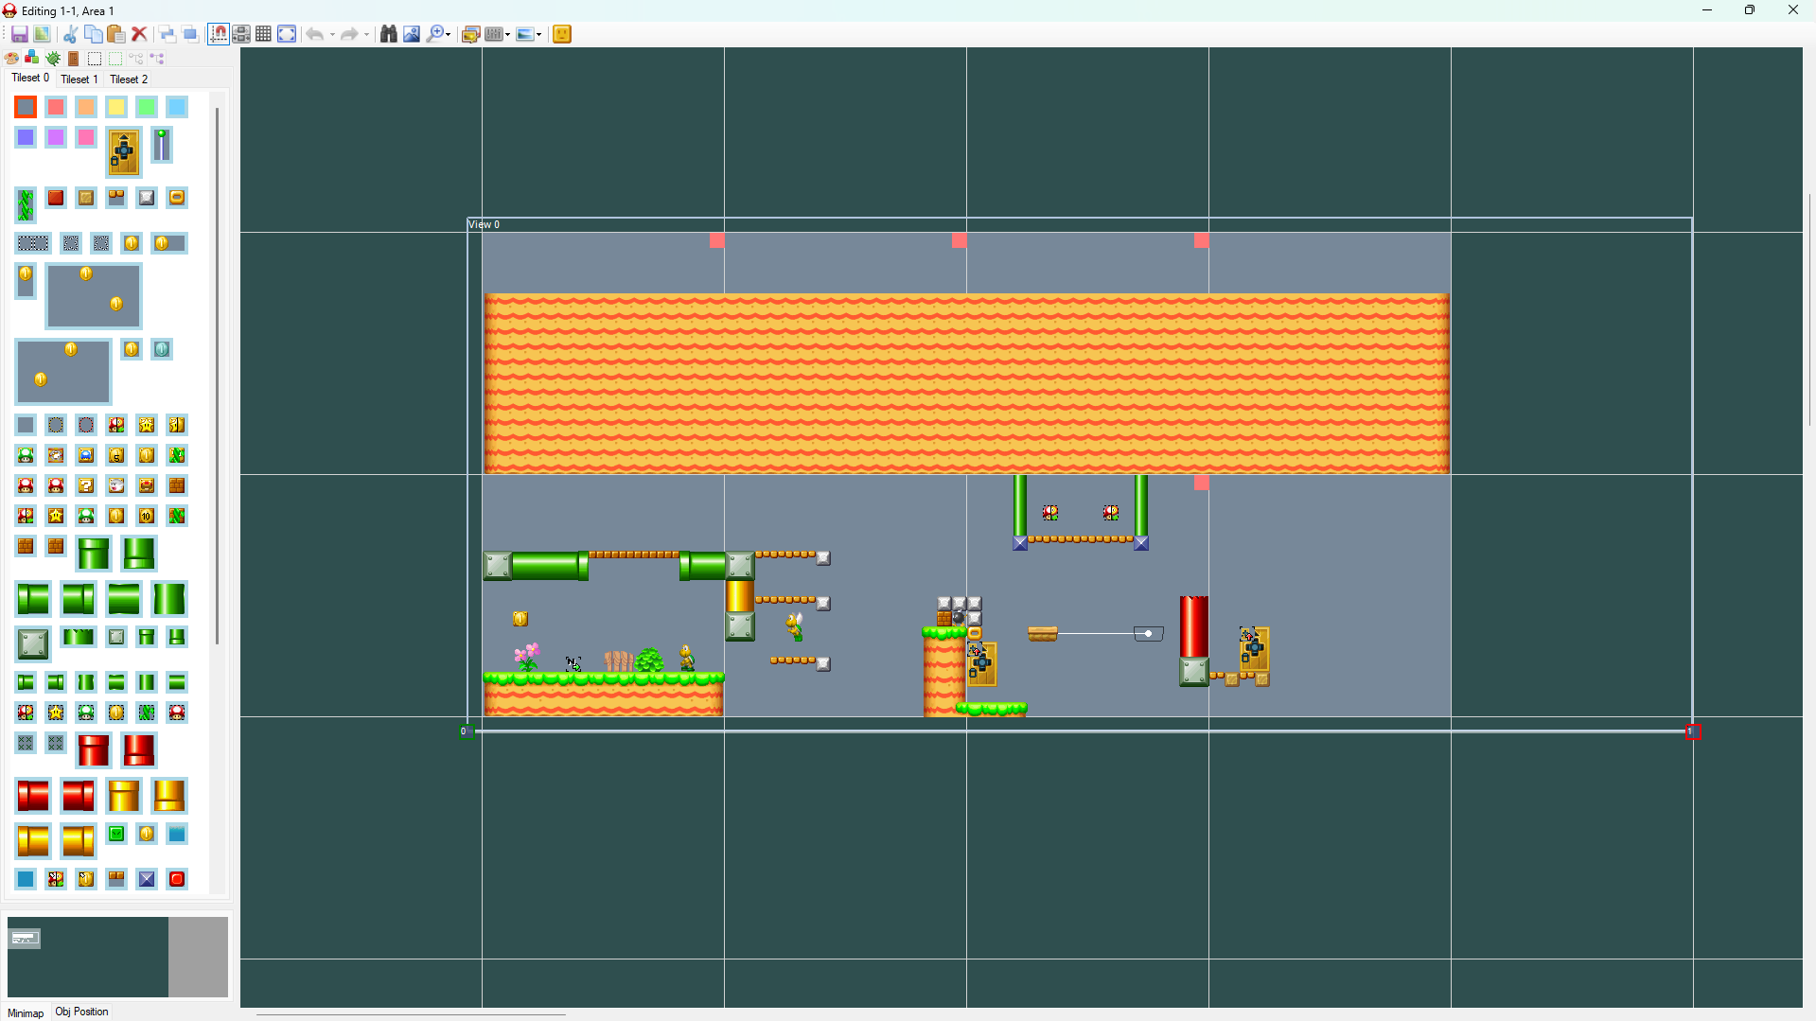Screen dimensions: 1816x1021
Task: Select the View 0 label in canvas
Action: click(x=485, y=224)
